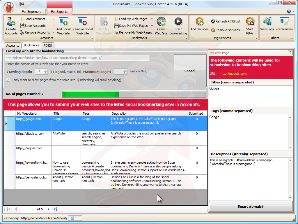This screenshot has height=224, width=298.
Task: Click Save Accounts in the ribbon
Action: click(x=33, y=26)
